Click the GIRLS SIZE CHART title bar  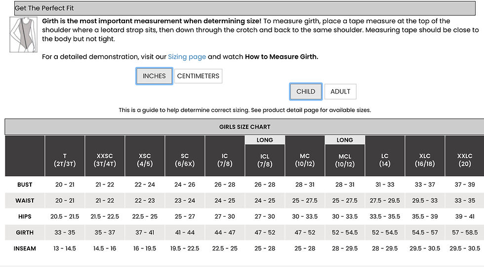[x=244, y=127]
